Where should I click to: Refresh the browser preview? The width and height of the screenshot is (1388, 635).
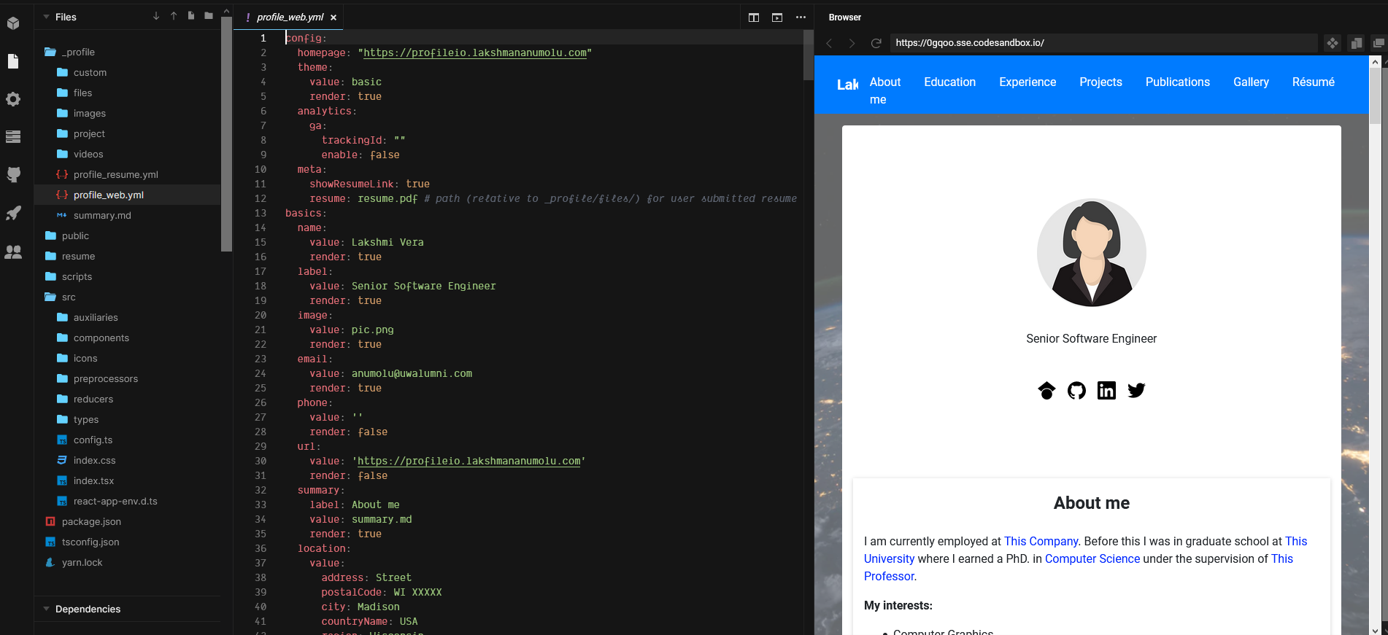coord(876,43)
